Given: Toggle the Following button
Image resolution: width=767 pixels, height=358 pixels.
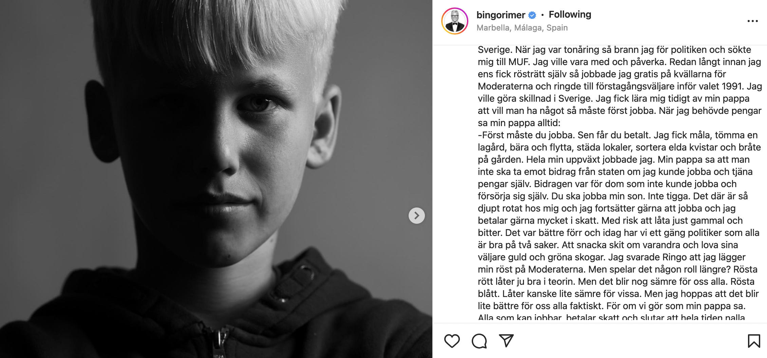Looking at the screenshot, I should (x=570, y=15).
